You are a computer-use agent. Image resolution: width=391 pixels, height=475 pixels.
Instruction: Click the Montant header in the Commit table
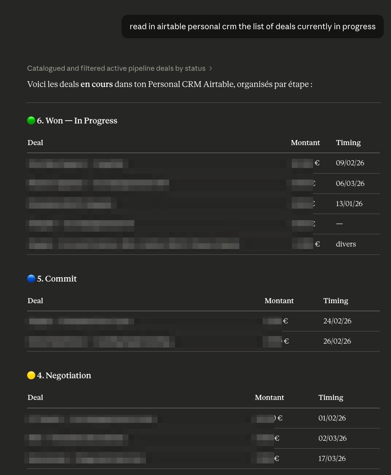pos(279,301)
